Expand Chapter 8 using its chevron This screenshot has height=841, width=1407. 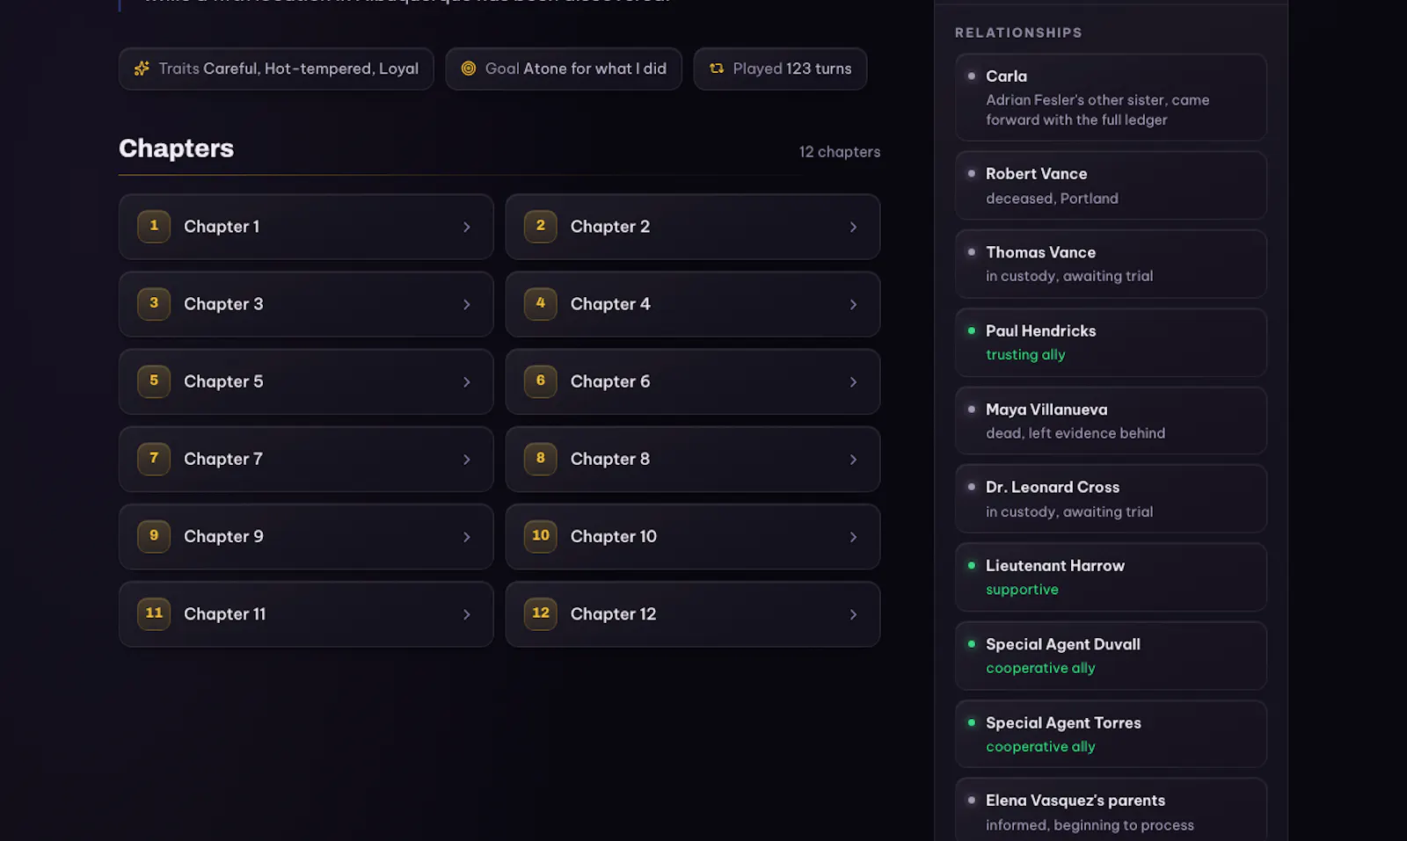[x=853, y=459]
